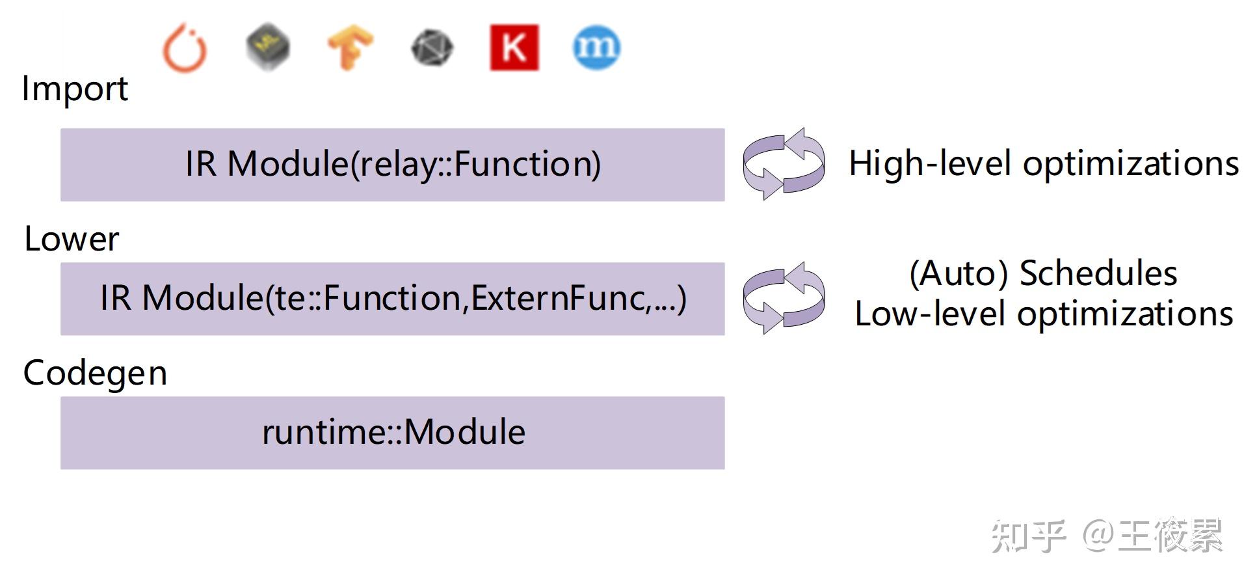Select the blue MXNet m icon

pos(596,48)
